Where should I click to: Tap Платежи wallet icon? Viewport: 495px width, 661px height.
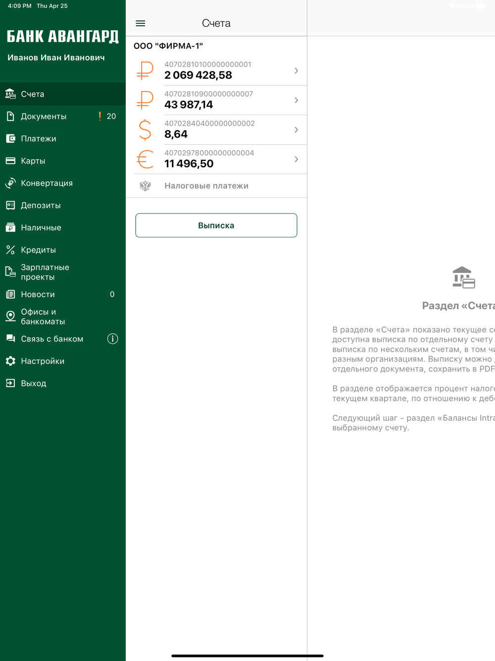(10, 138)
